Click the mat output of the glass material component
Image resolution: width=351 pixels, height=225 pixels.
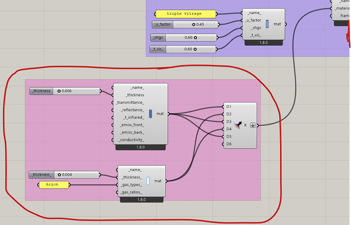pyautogui.click(x=160, y=114)
